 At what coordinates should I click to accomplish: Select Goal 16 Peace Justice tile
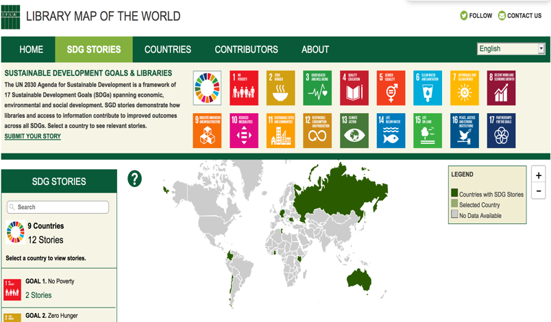(x=465, y=130)
